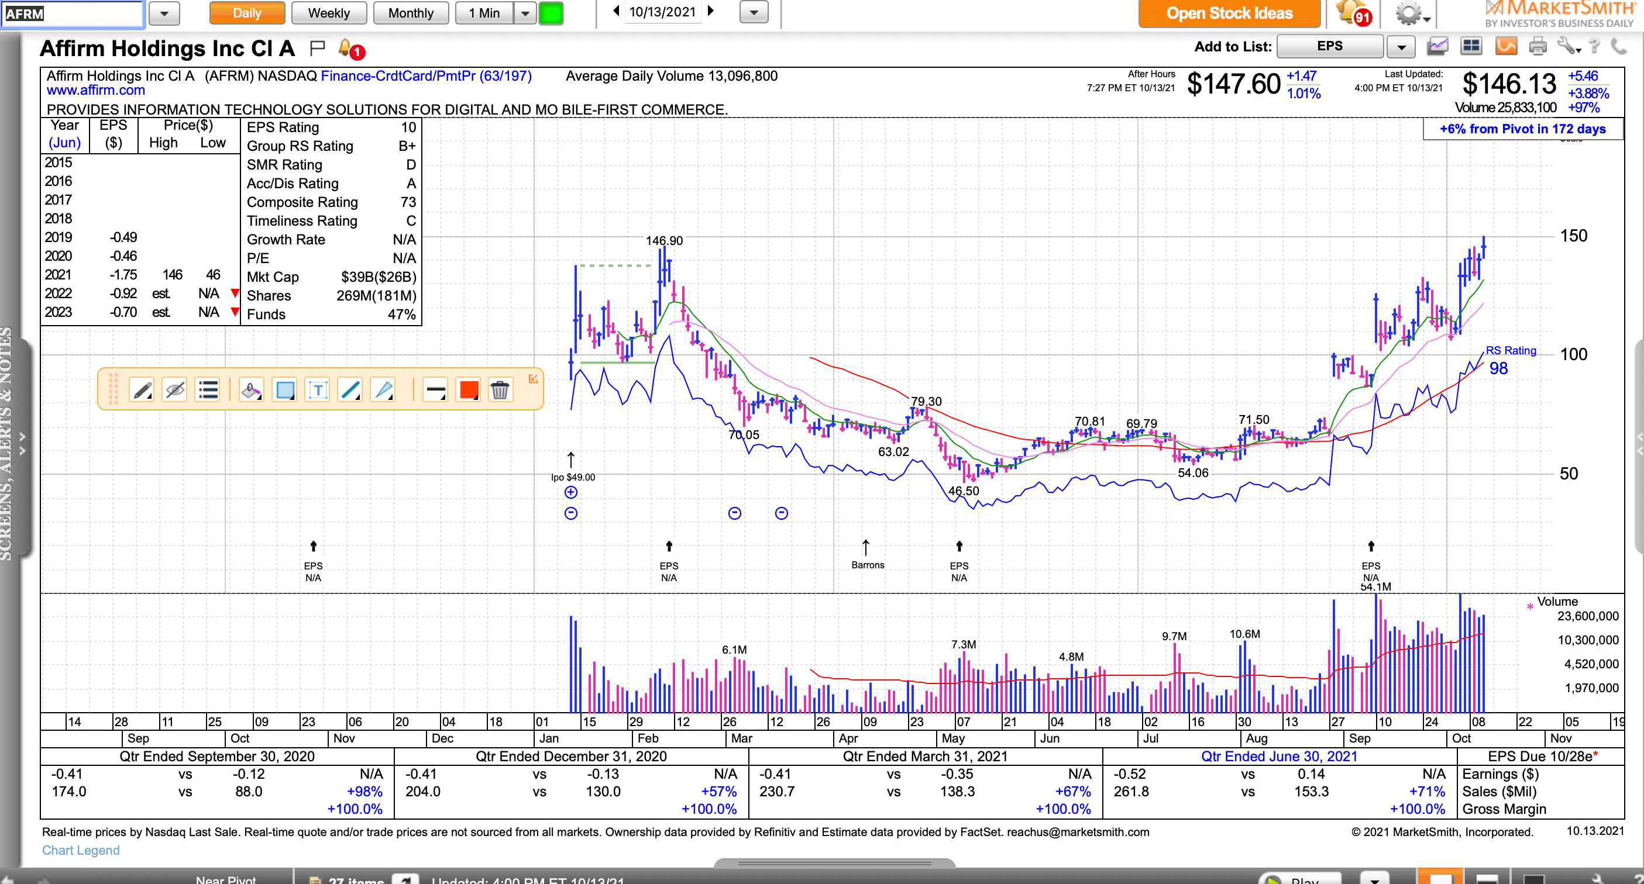The width and height of the screenshot is (1644, 884).
Task: Click the flag icon beside company name
Action: point(317,48)
